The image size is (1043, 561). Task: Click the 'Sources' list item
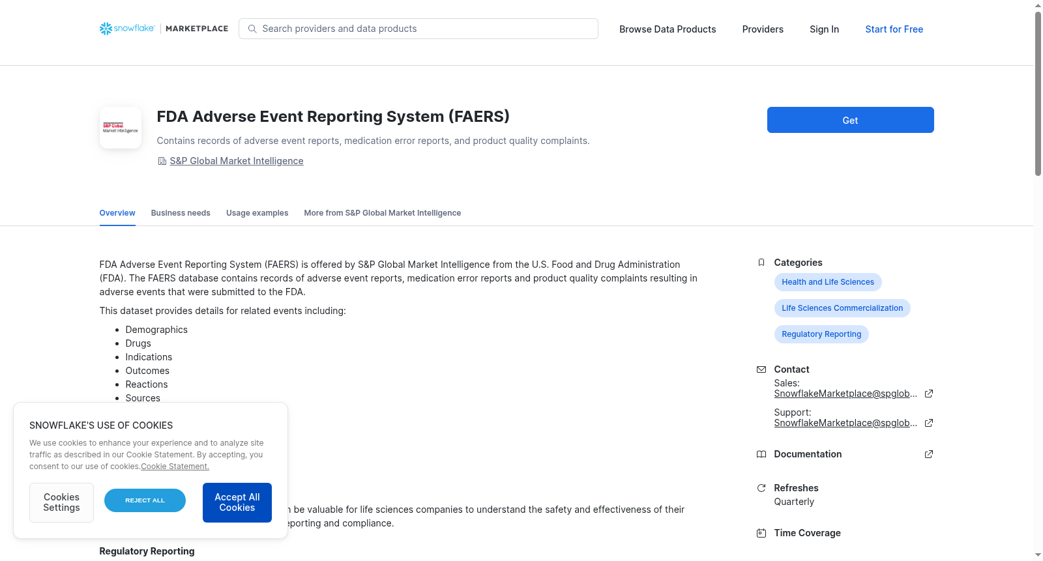(143, 398)
